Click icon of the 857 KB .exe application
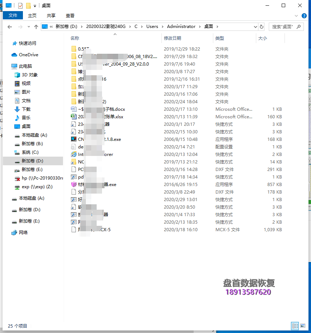The height and width of the screenshot is (333, 311). 74,185
